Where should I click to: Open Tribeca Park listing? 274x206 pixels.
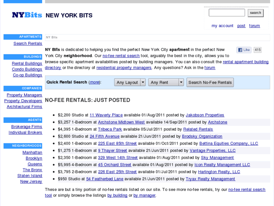(110, 129)
